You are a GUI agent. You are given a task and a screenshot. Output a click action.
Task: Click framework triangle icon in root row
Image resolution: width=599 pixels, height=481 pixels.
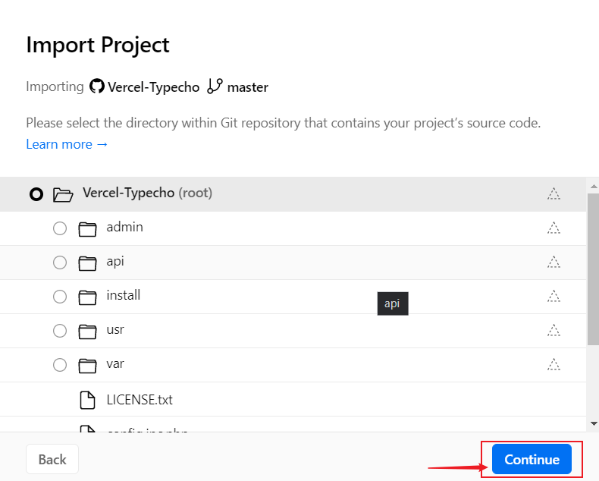pos(554,193)
